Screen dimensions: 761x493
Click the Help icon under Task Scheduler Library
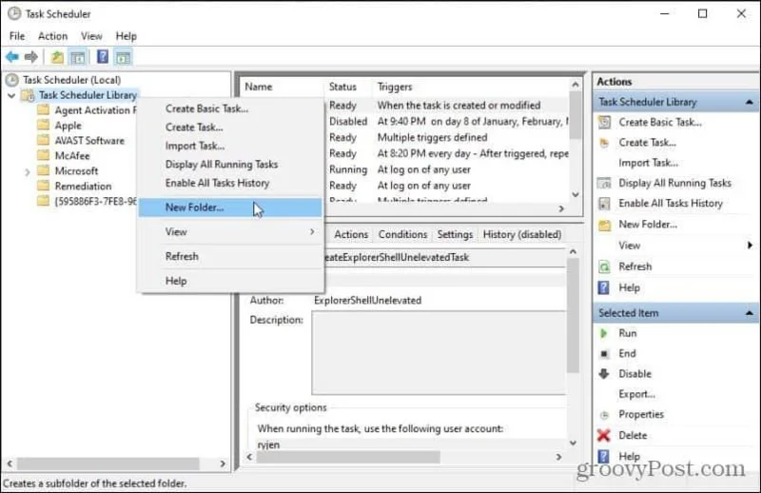point(603,288)
